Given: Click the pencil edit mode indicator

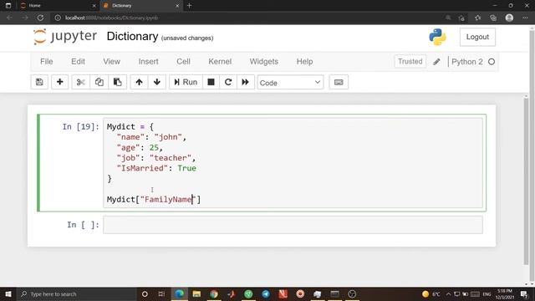Looking at the screenshot, I should (x=436, y=62).
